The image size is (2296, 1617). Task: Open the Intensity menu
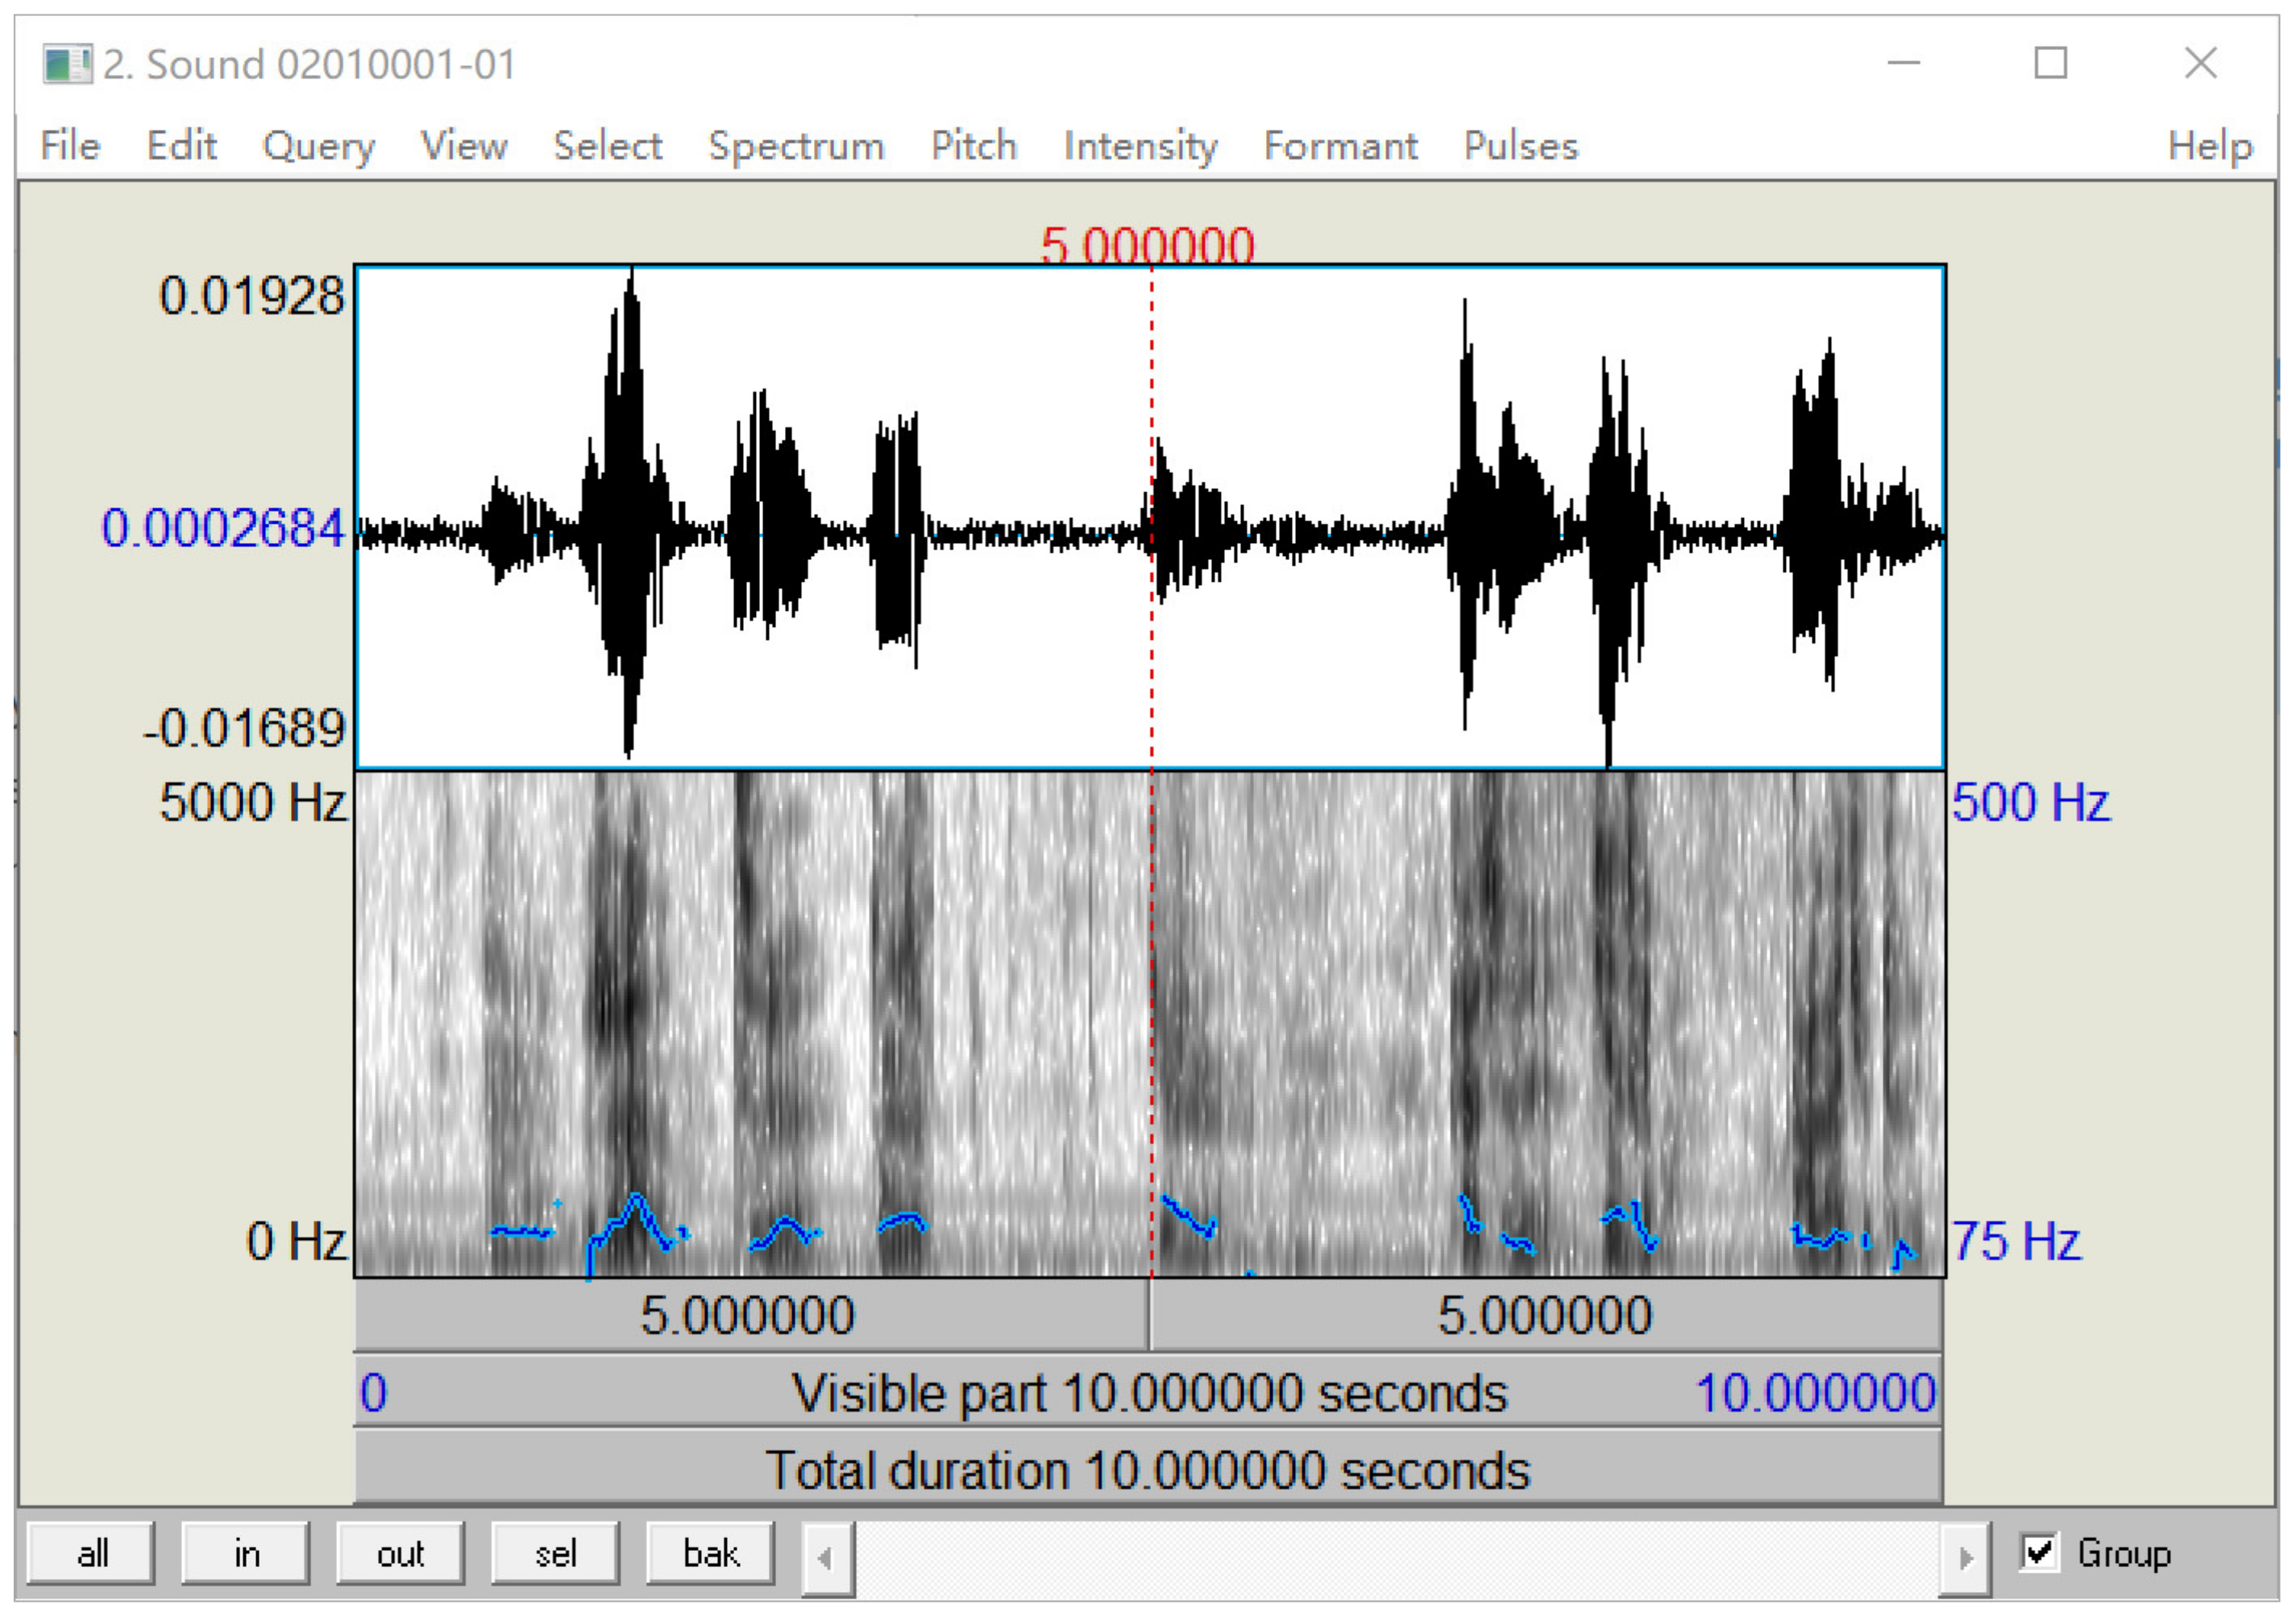[x=1140, y=146]
